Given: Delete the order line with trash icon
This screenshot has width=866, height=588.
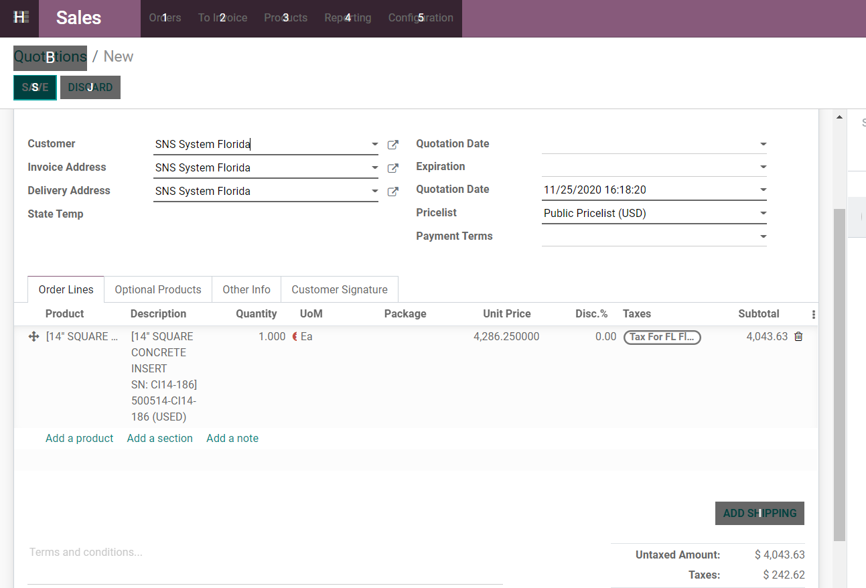Looking at the screenshot, I should click(798, 337).
